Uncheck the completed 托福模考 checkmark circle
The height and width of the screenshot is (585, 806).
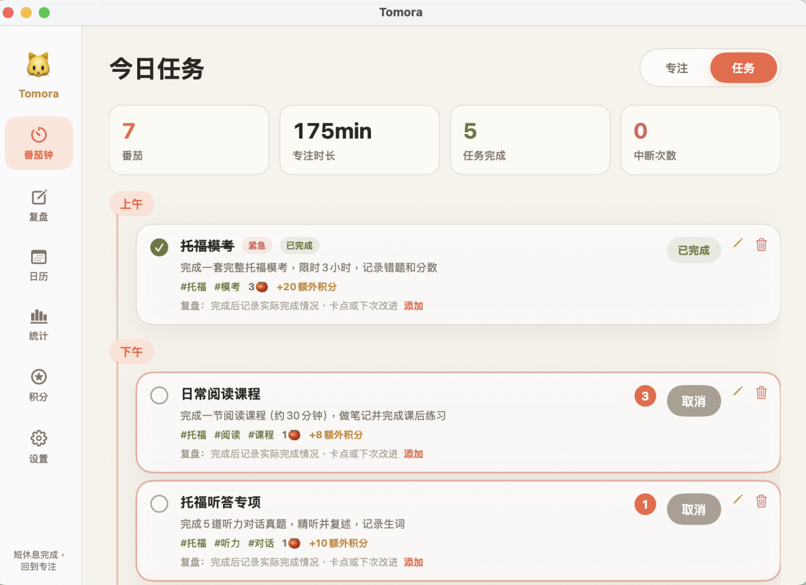point(159,247)
